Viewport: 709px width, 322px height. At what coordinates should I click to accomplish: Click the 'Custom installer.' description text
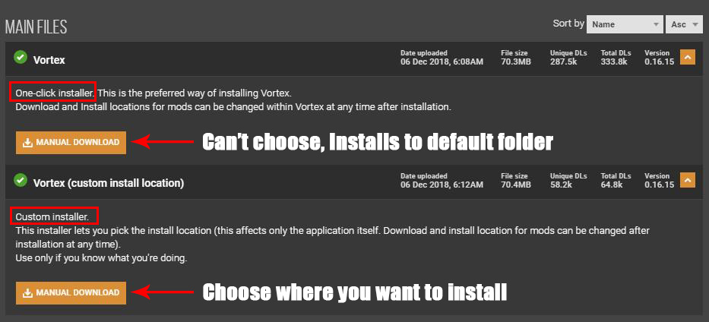click(x=52, y=216)
